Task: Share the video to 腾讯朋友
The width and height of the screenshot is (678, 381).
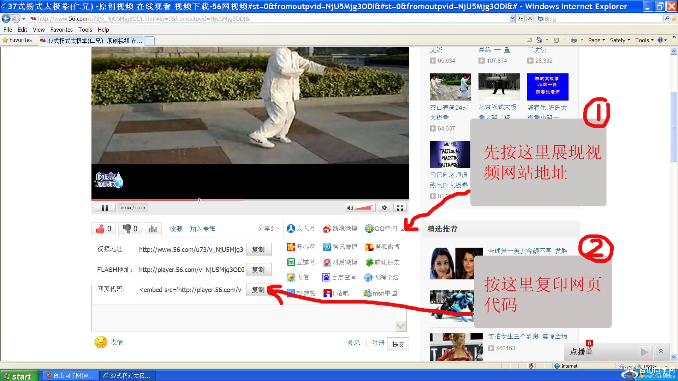Action: pyautogui.click(x=382, y=262)
